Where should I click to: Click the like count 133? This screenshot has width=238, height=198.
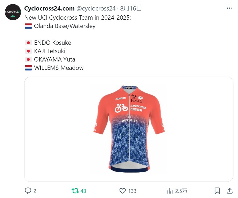(x=132, y=191)
